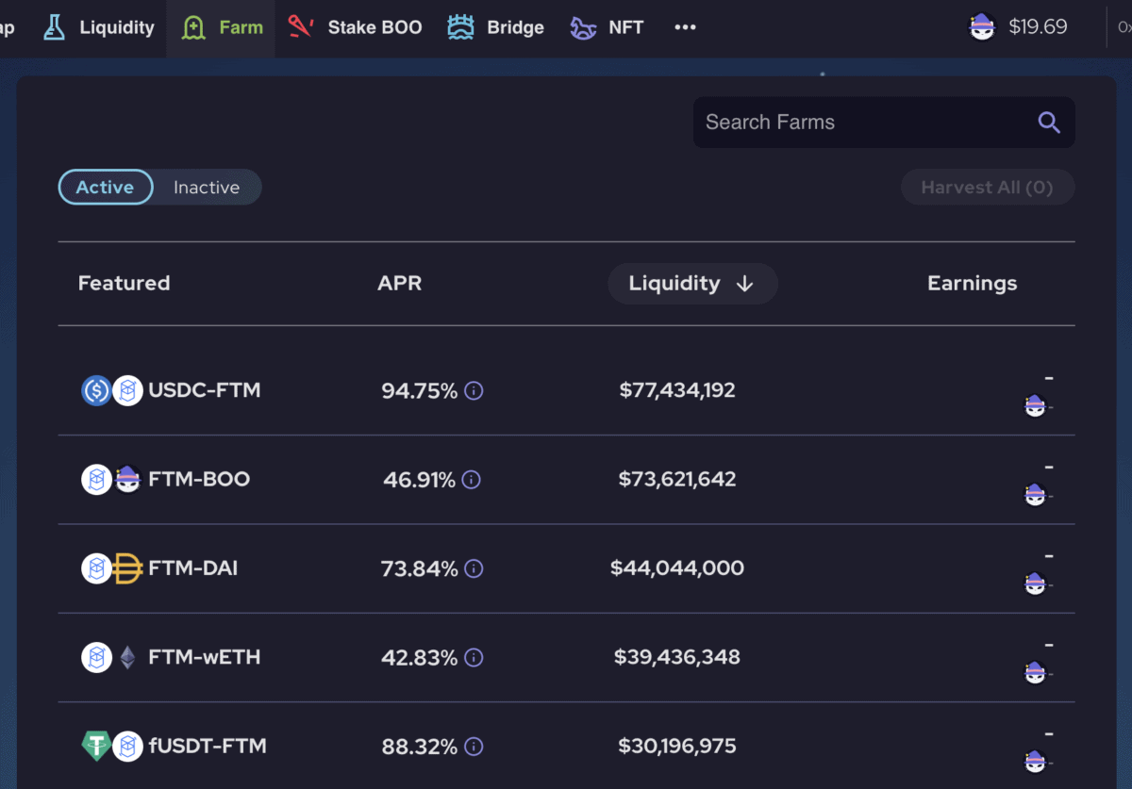Click the FTM token icon in FTM-wETH row

tap(96, 657)
